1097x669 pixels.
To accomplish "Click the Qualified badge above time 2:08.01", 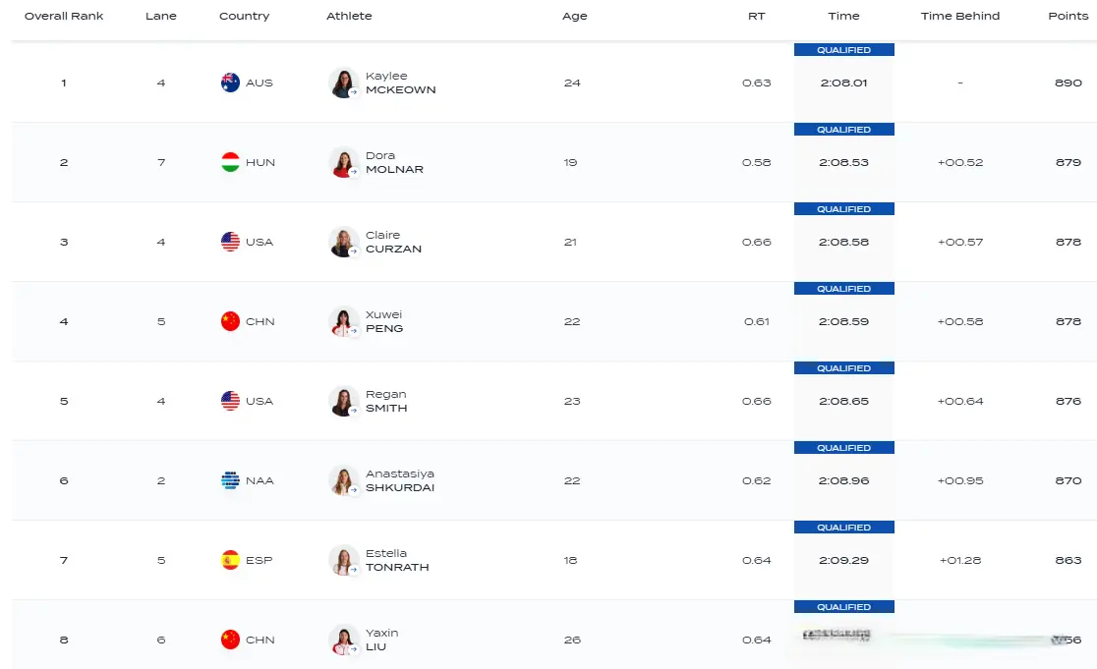I will click(x=843, y=50).
